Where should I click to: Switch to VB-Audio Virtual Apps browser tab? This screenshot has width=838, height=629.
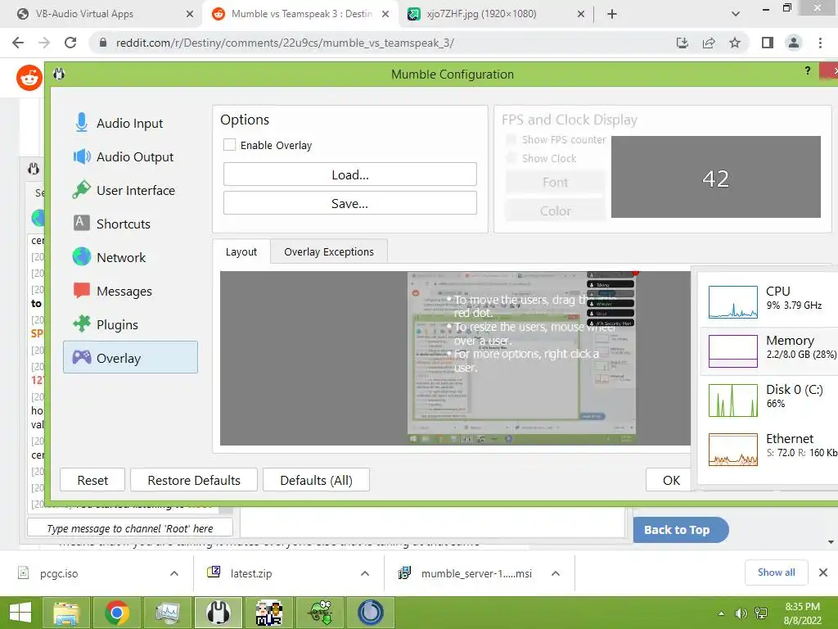101,14
